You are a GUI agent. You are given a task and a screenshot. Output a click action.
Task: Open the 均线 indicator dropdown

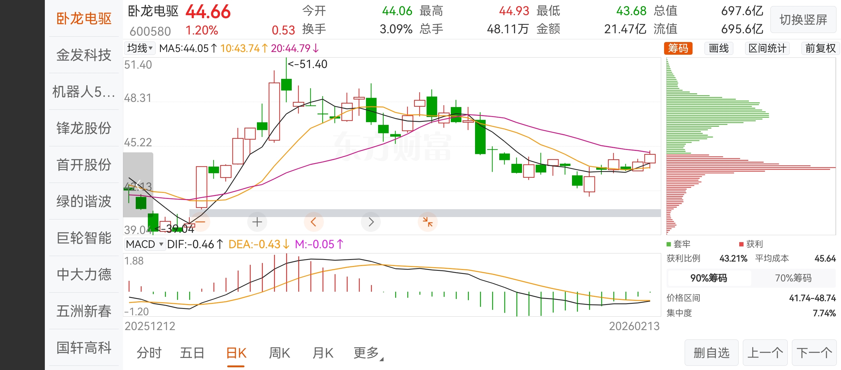pyautogui.click(x=140, y=49)
